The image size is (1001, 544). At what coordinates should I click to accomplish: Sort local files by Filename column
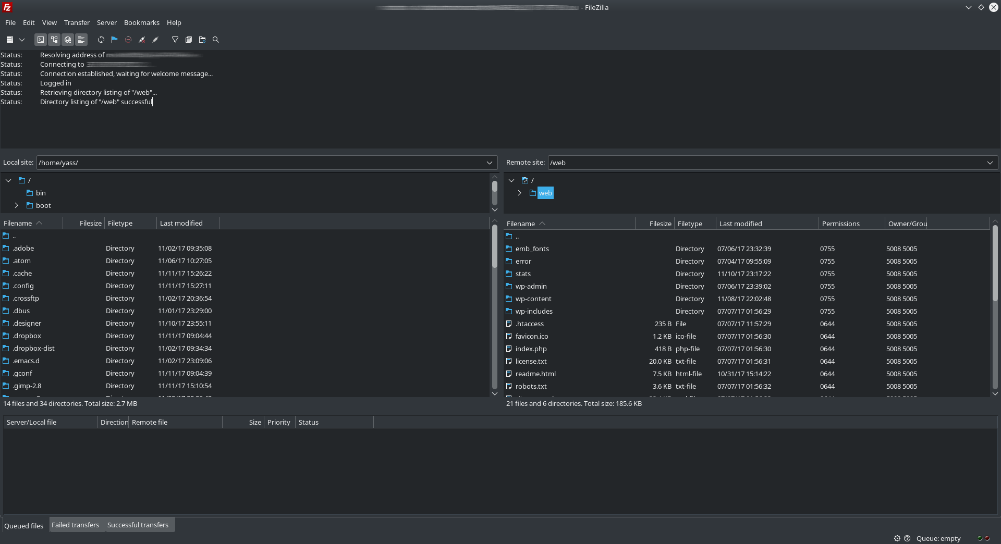[31, 223]
